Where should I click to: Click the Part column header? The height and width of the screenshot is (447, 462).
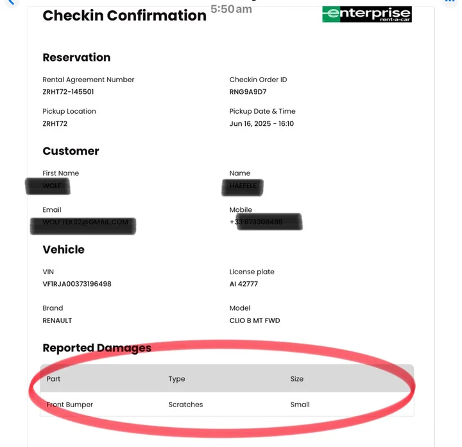coord(53,379)
